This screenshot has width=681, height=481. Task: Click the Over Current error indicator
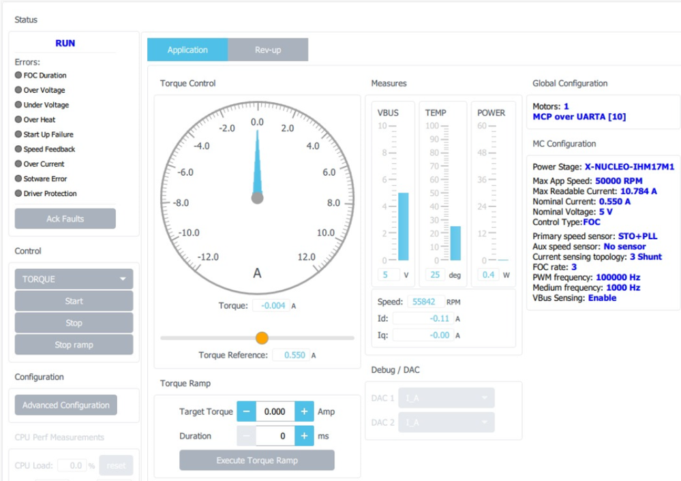coord(18,164)
